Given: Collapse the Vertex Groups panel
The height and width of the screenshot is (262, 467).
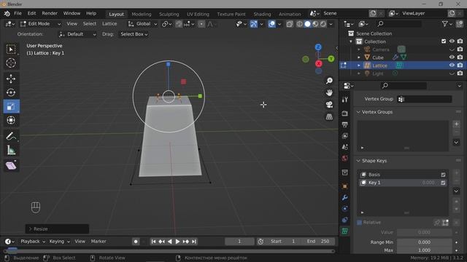Looking at the screenshot, I should pyautogui.click(x=358, y=112).
